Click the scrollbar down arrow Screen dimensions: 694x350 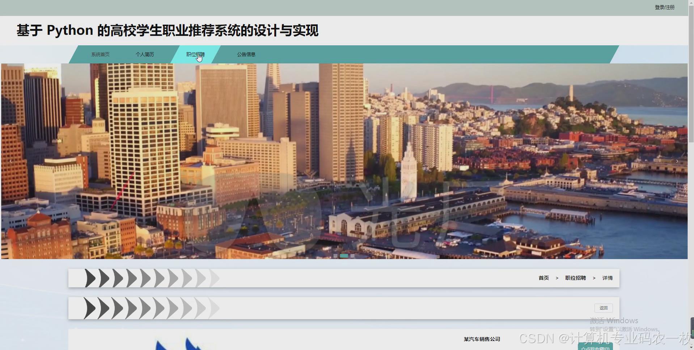[x=691, y=347]
